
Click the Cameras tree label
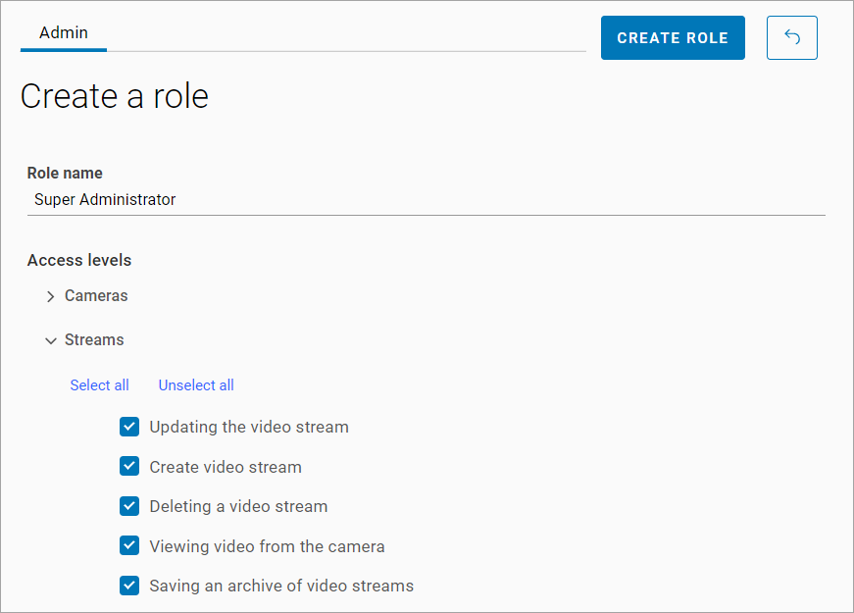96,296
